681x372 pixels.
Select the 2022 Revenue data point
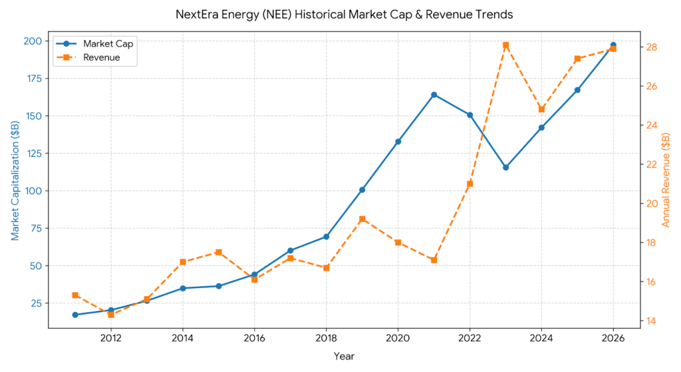click(x=470, y=184)
